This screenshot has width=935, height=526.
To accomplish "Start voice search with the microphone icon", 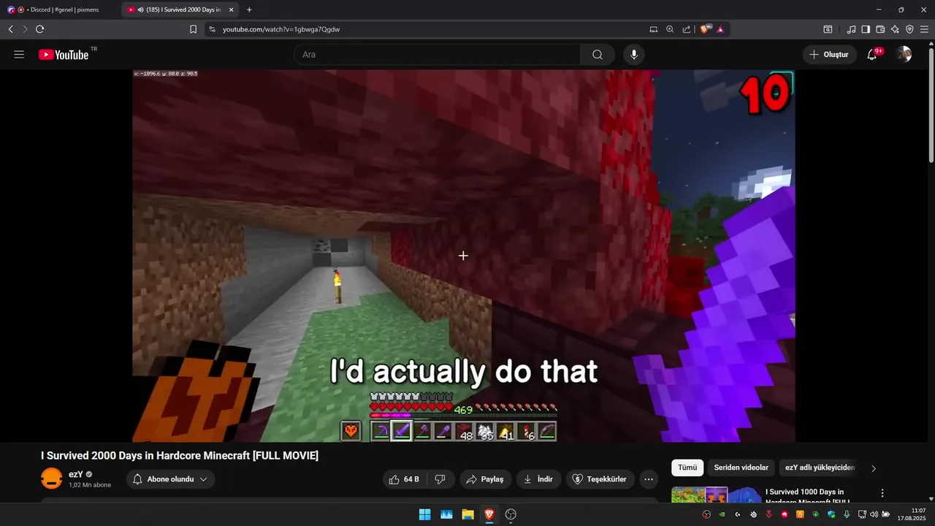I will click(634, 55).
